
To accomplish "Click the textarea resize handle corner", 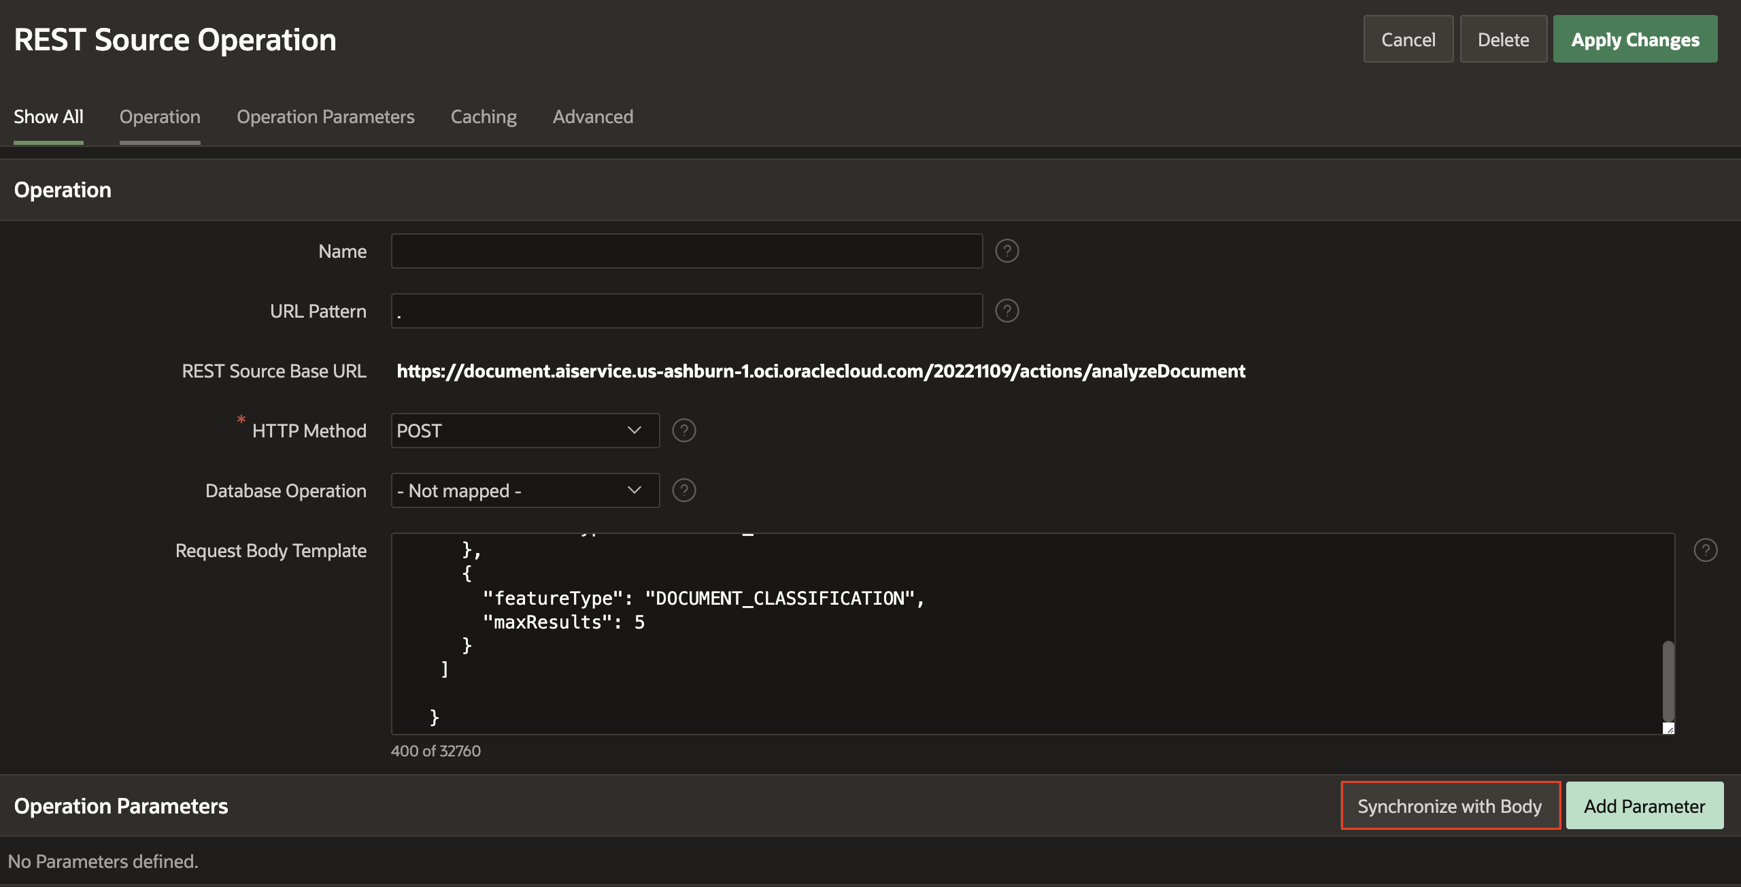I will click(1668, 729).
